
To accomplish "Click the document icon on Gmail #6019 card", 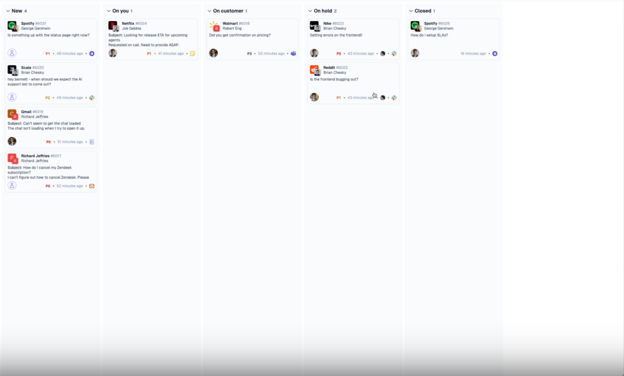I will point(92,142).
